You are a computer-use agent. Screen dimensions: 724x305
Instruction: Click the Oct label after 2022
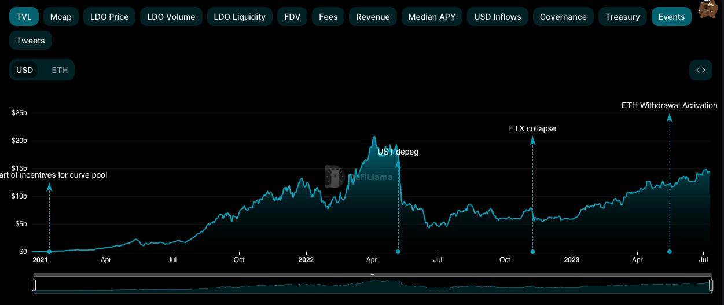[x=505, y=260]
